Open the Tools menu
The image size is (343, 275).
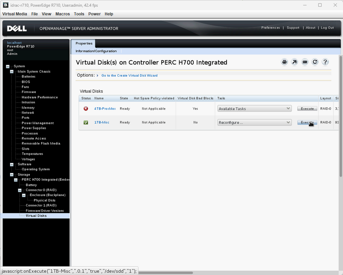(79, 14)
